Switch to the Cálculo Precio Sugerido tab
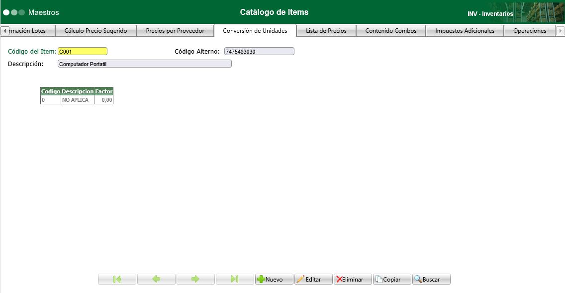The width and height of the screenshot is (565, 293). point(95,30)
